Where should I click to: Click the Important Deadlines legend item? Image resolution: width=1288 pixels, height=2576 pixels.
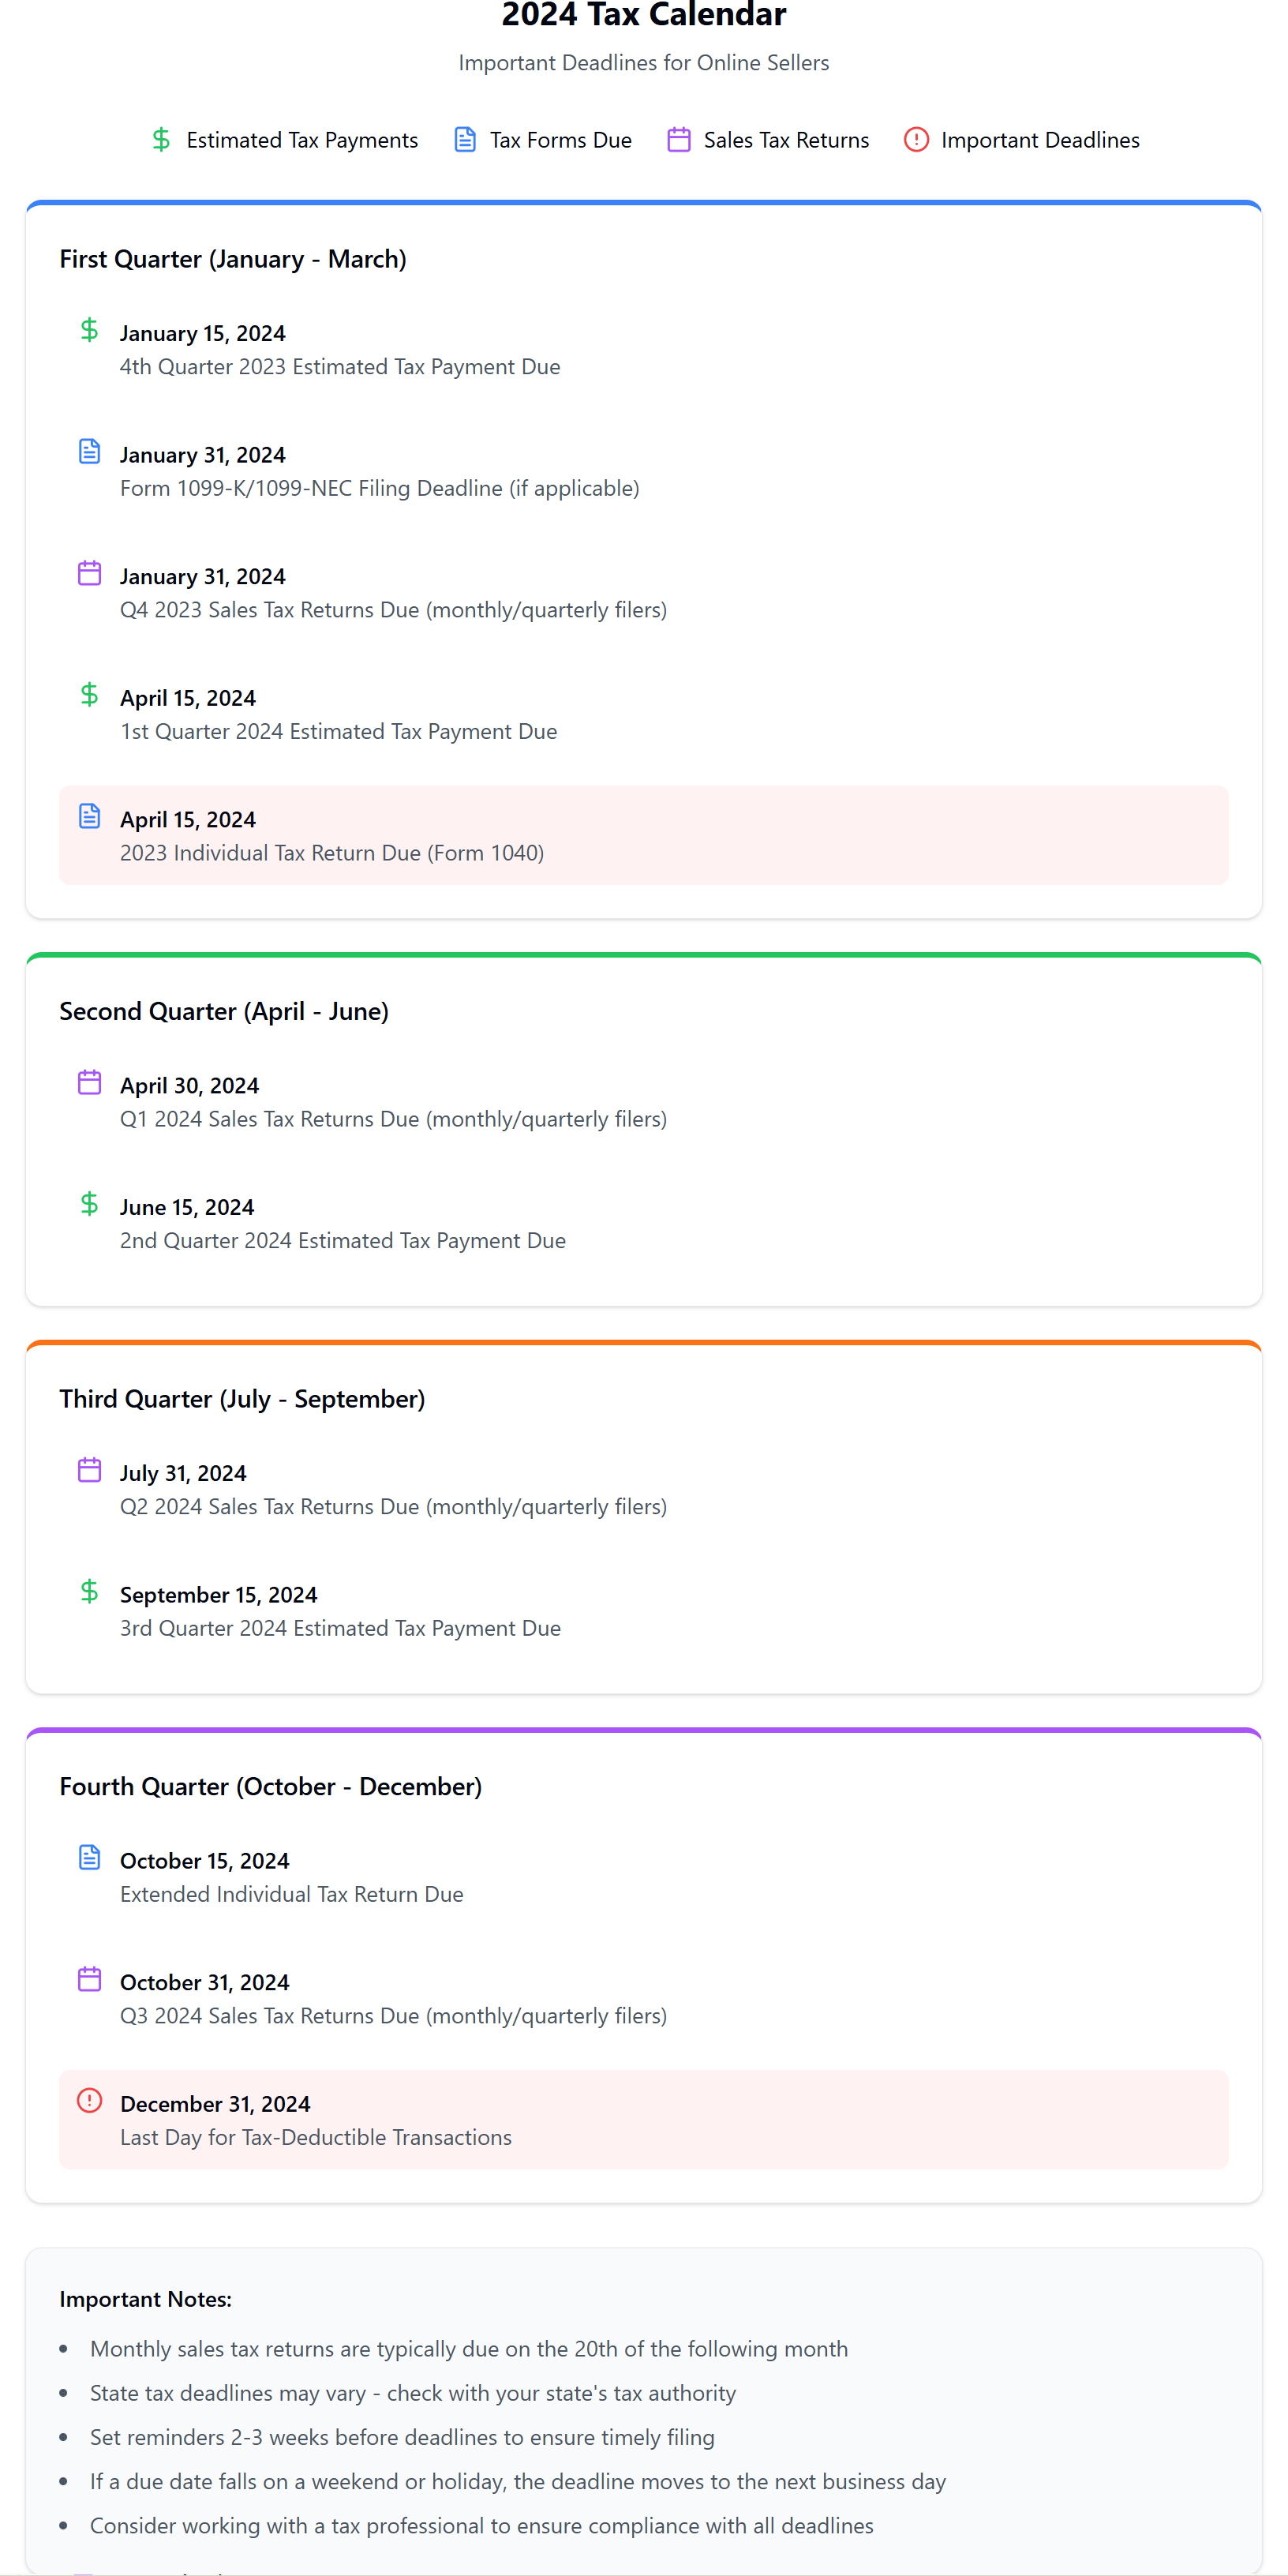coord(1039,140)
